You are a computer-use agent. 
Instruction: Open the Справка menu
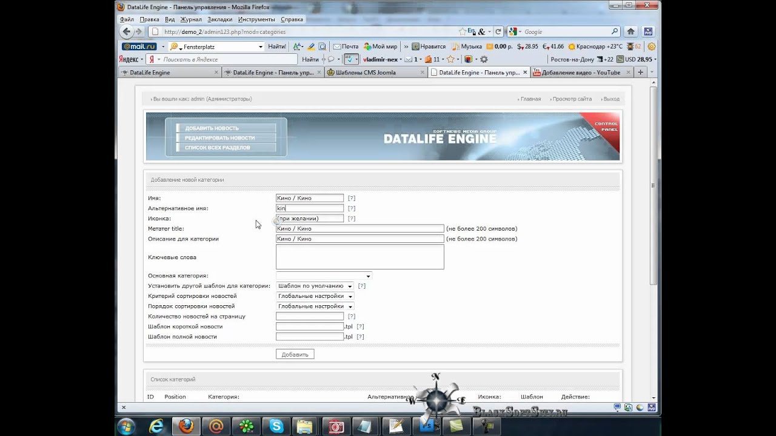[x=292, y=19]
